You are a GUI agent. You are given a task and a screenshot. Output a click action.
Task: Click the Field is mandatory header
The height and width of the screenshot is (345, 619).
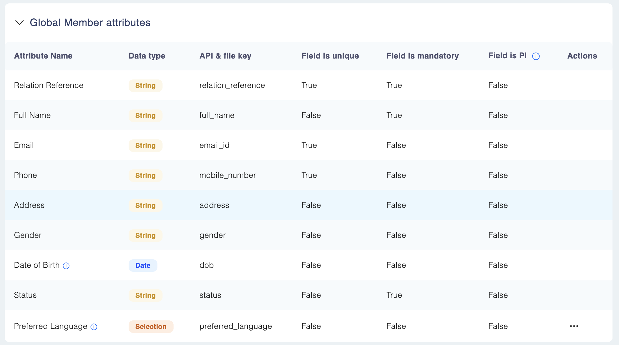click(422, 56)
